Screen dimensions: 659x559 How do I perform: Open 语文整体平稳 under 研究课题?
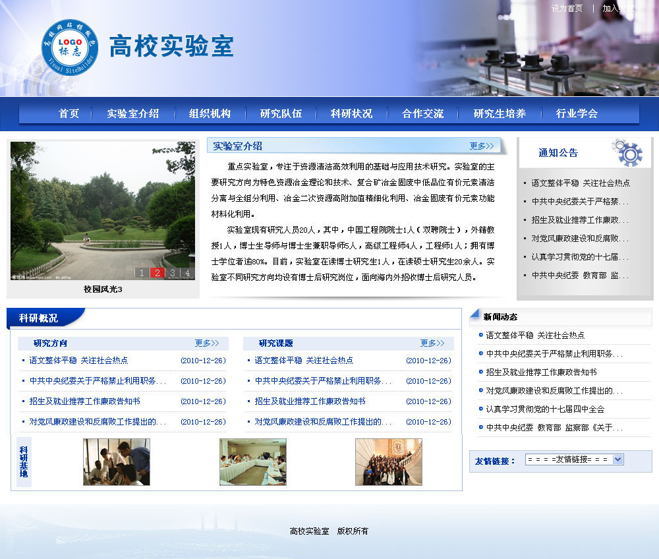tap(304, 361)
